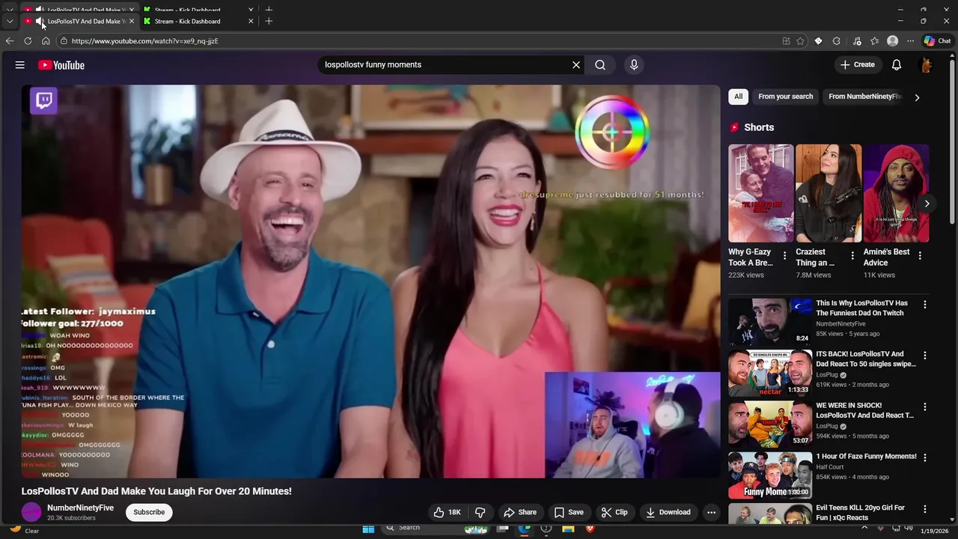Open menu for 'Craziest Thing an ...' short
The width and height of the screenshot is (958, 539).
pos(852,256)
